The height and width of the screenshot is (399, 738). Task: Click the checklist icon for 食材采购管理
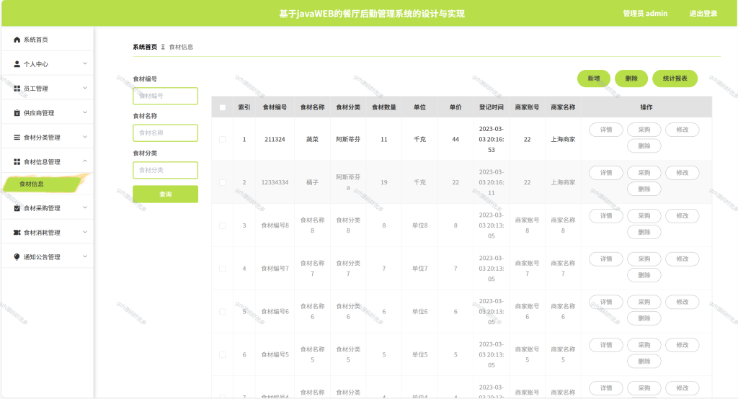point(17,208)
